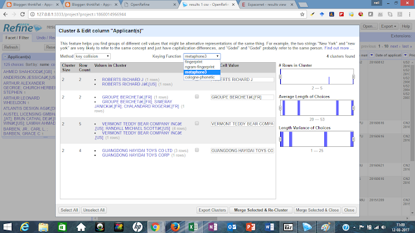The height and width of the screenshot is (233, 415).
Task: Open Firefox from the taskbar
Action: (175, 227)
